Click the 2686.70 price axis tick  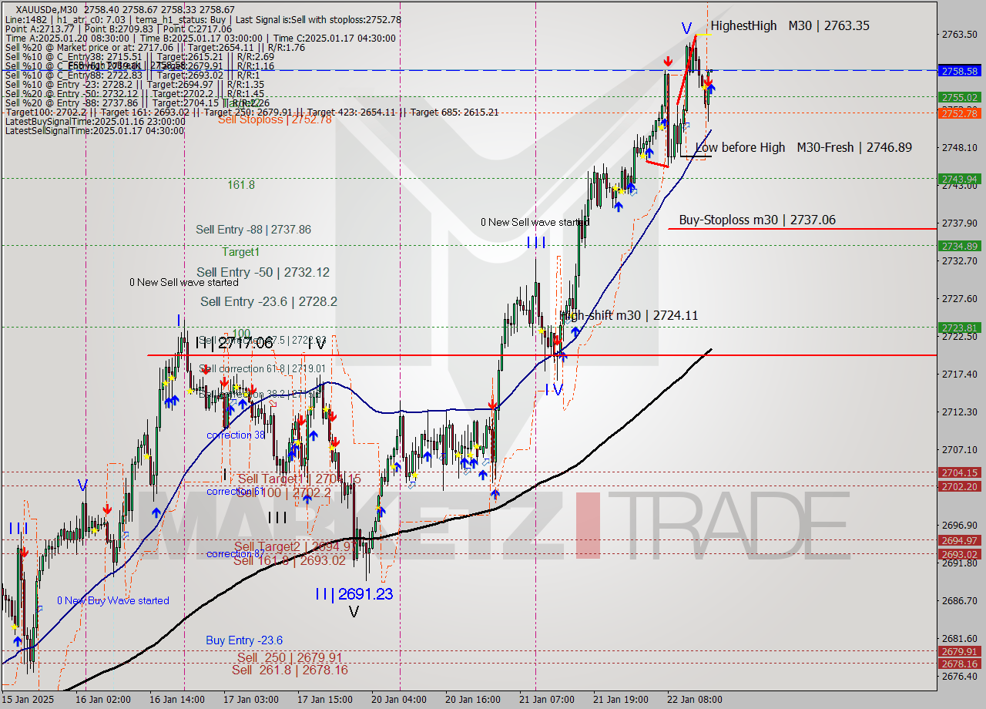point(958,600)
